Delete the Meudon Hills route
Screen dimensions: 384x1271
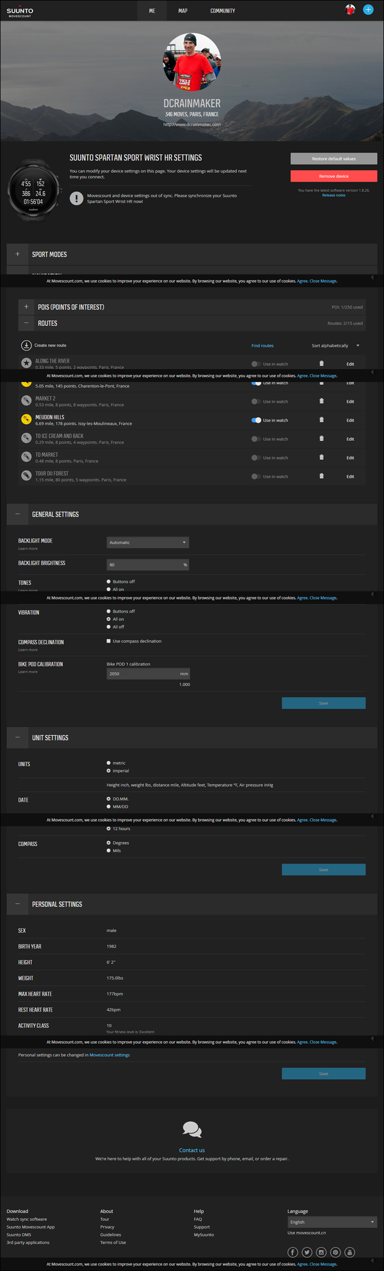pos(321,420)
